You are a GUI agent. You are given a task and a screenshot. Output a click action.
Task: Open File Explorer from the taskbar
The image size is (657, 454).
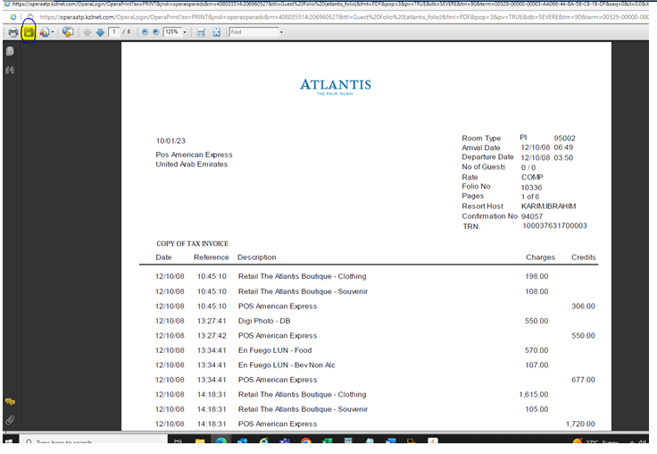[x=200, y=441]
